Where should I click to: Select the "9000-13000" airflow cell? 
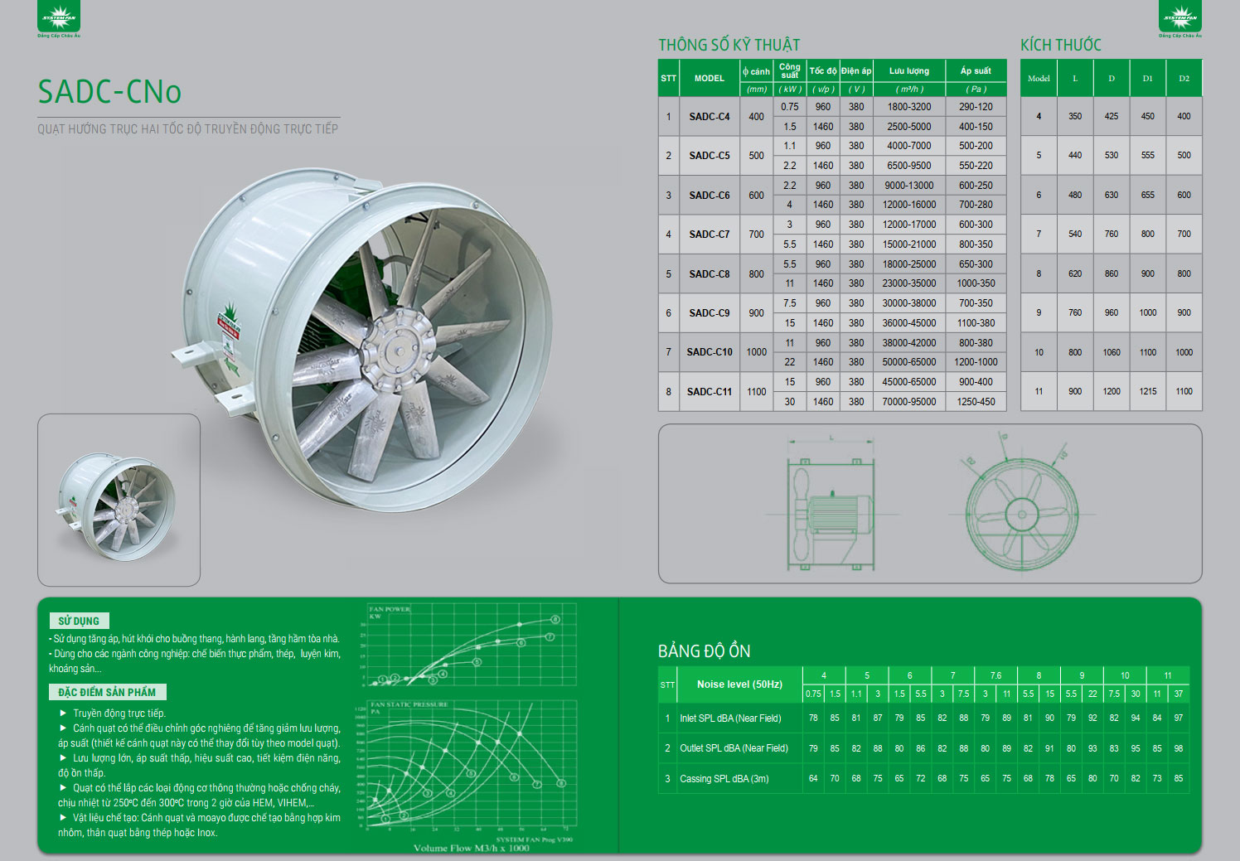(909, 186)
